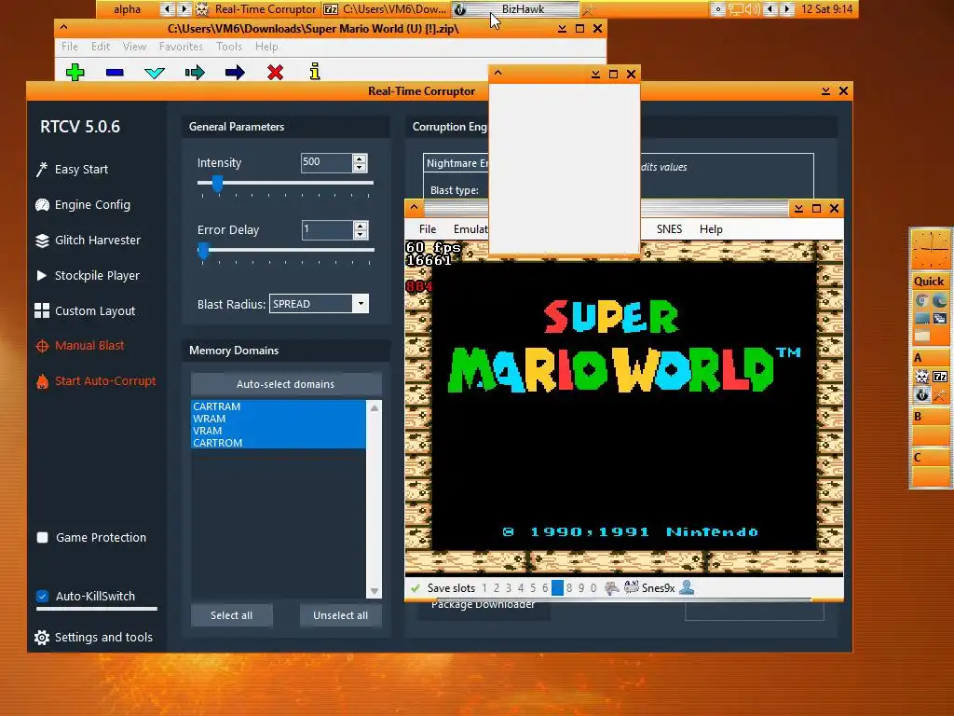Increase Intensity with spinner up arrow
Viewport: 954px width, 716px height.
click(x=360, y=158)
